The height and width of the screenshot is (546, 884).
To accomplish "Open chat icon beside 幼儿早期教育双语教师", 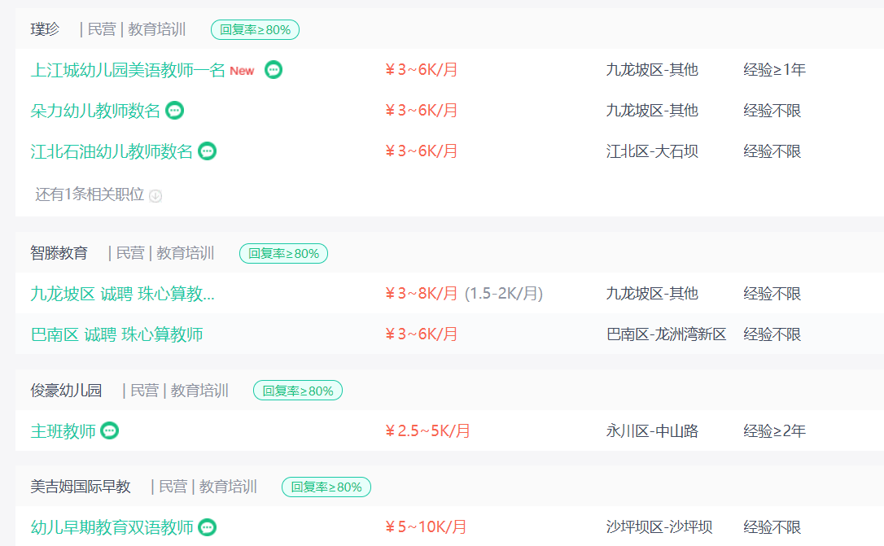I will 208,527.
